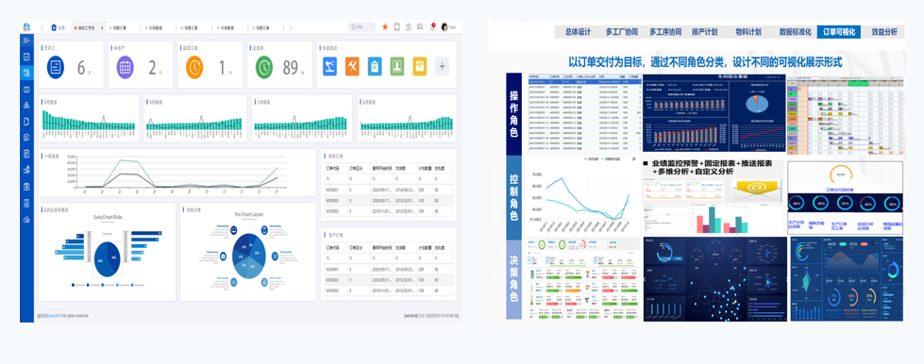Click the green clock icon beside 89
This screenshot has width=924, height=364.
coord(264,67)
